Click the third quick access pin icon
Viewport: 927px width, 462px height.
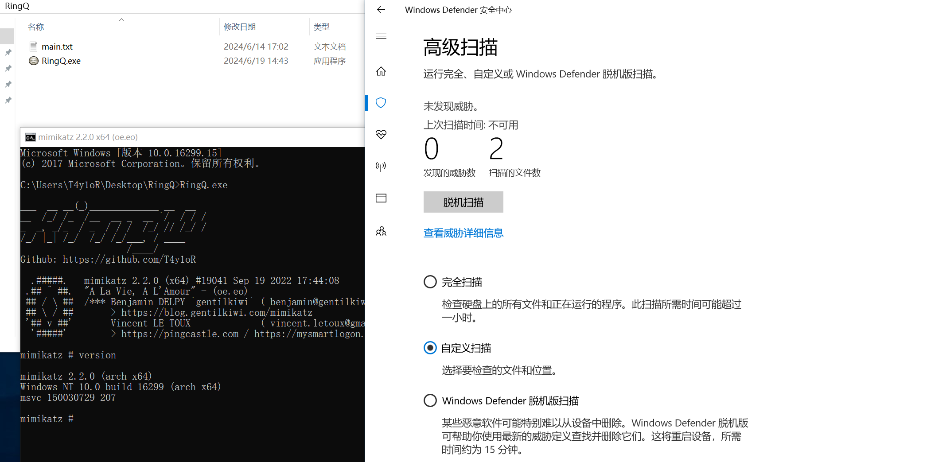coord(8,84)
